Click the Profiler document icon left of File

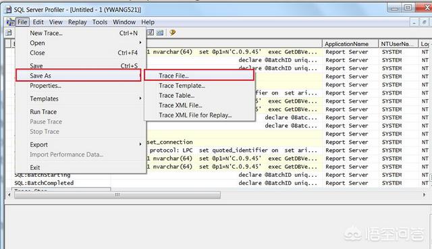11,22
